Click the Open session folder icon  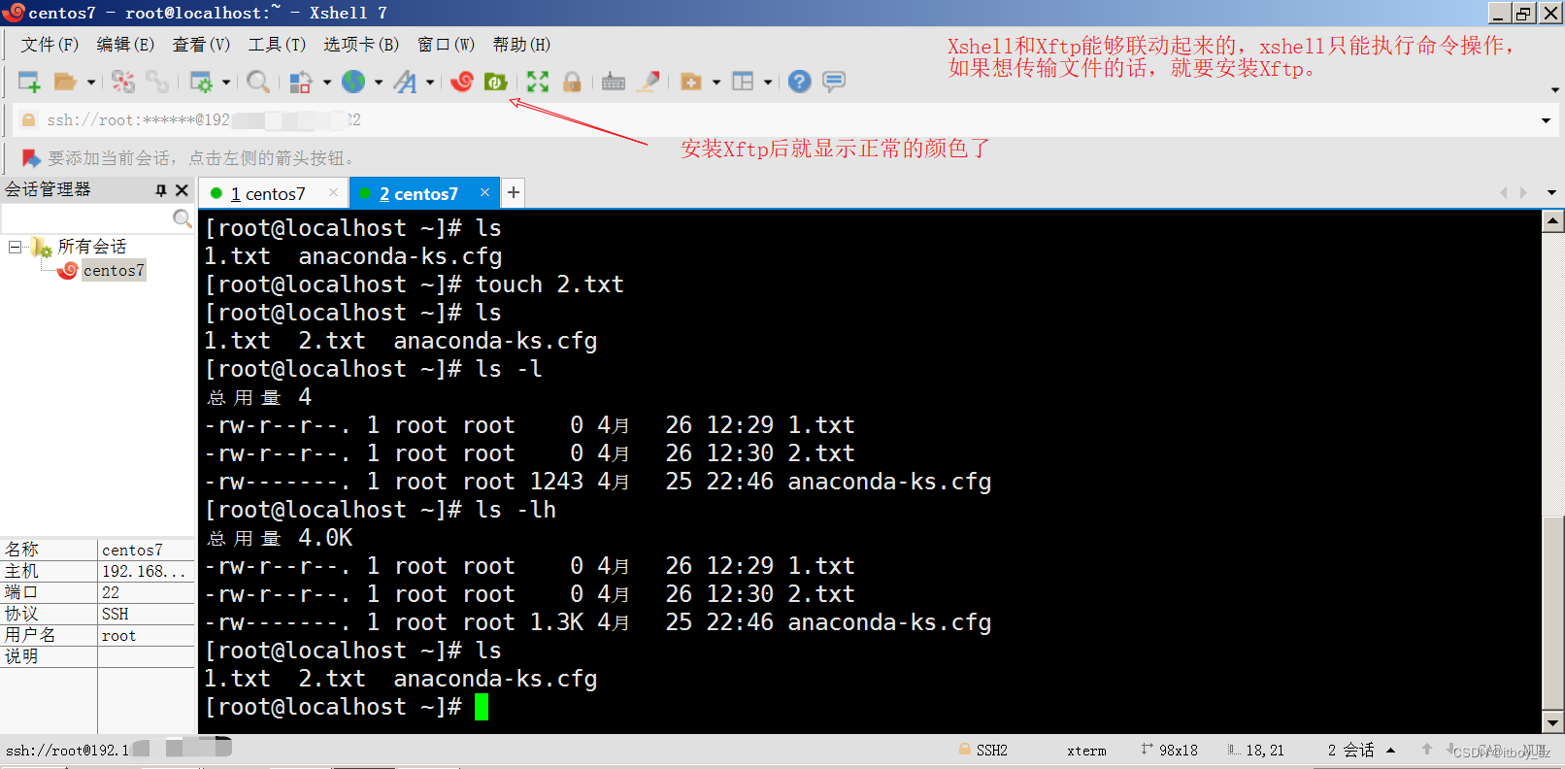pyautogui.click(x=65, y=82)
